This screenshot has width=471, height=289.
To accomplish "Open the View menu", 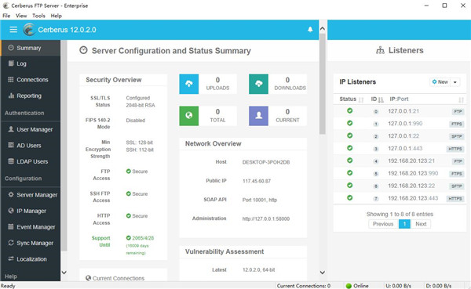I will click(21, 16).
